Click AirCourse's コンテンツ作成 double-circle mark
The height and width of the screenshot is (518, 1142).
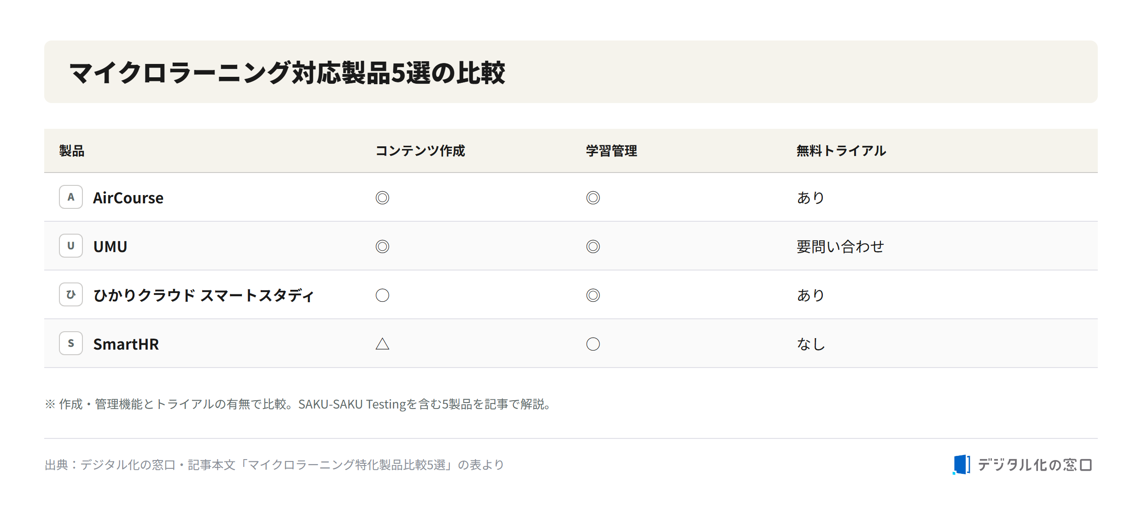[382, 198]
